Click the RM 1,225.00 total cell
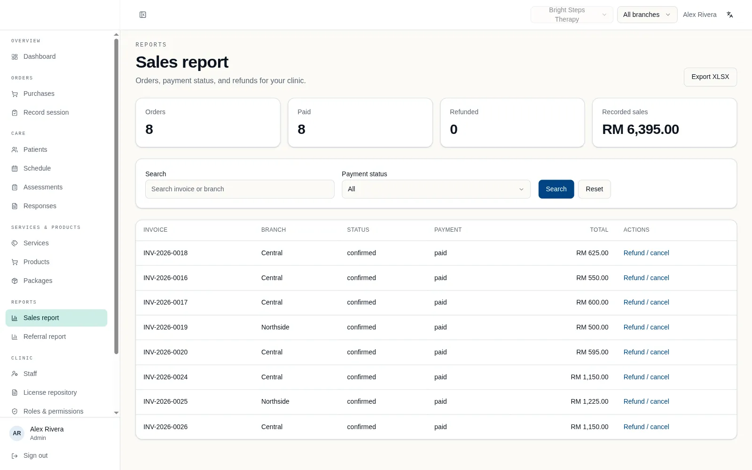Screen dimensions: 752x470 coord(589,401)
